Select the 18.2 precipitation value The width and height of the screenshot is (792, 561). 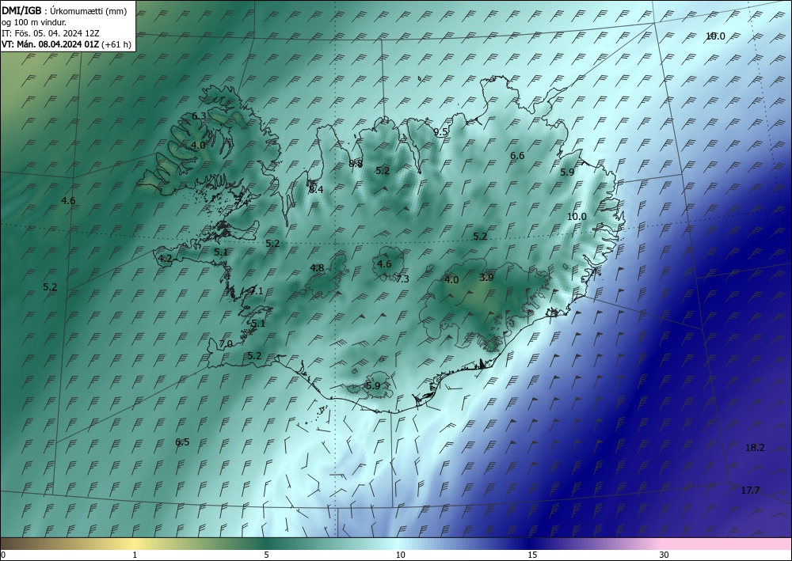click(755, 448)
